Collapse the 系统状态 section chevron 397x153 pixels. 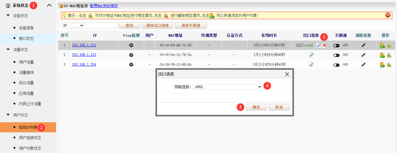coord(49,5)
